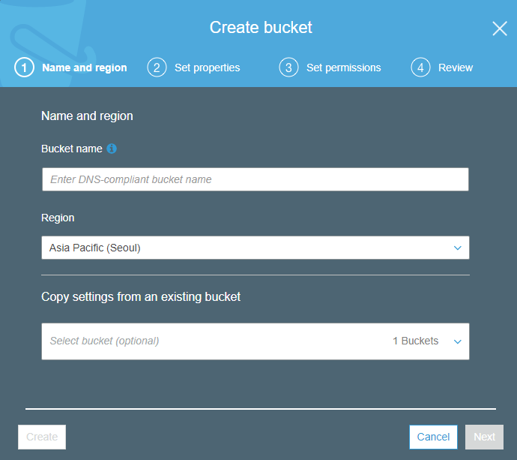The height and width of the screenshot is (460, 517).
Task: Click the chevron next to 1 Buckets
Action: tap(457, 341)
